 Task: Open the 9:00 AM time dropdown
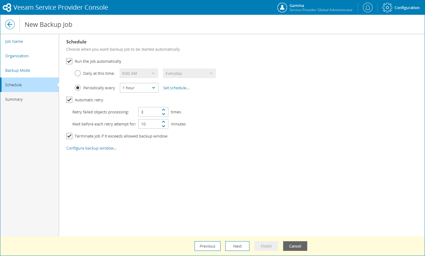tap(139, 73)
